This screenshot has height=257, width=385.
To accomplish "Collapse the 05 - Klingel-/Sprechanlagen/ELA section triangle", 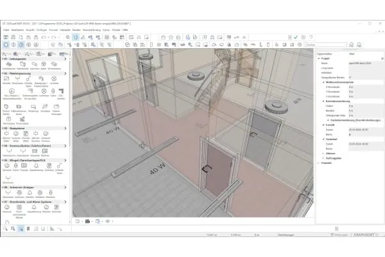I will (3, 161).
